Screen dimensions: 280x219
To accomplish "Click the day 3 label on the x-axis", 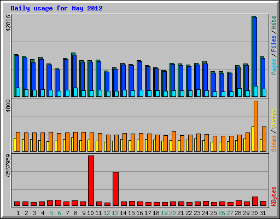I will pos(34,213).
